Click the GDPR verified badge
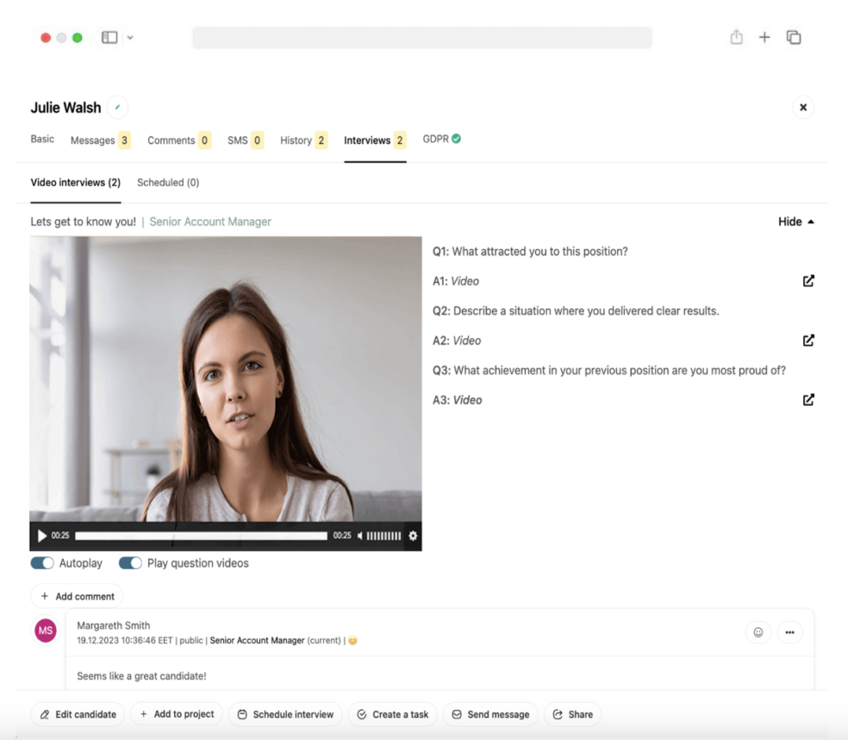 [458, 136]
